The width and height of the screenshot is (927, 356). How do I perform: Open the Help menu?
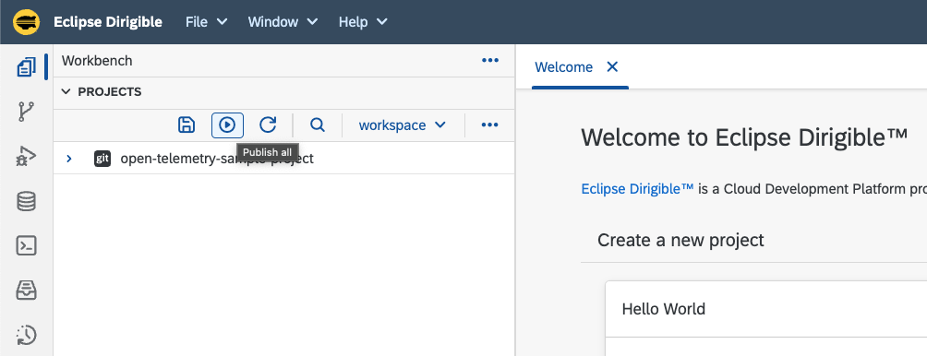click(363, 22)
